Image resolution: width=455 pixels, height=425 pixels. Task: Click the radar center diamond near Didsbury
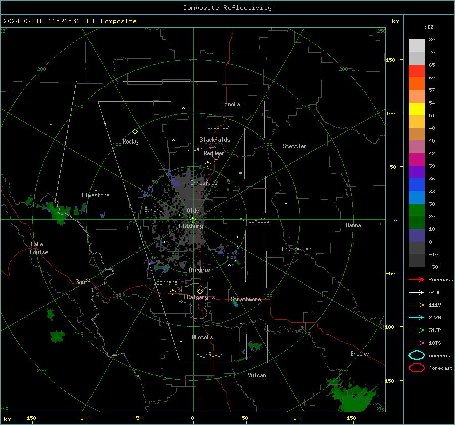click(193, 220)
